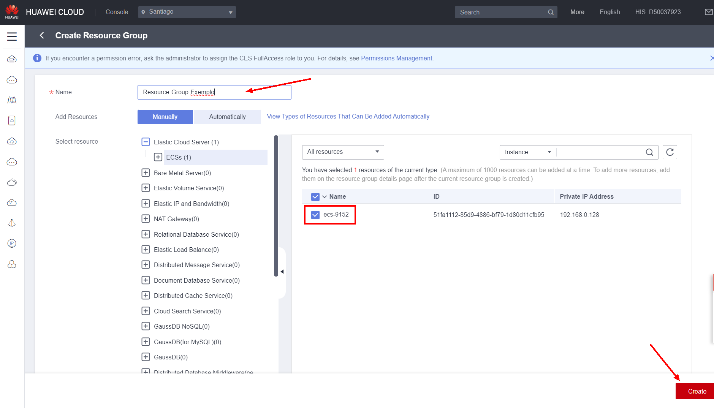Open the mail envelope icon in the header

coord(708,12)
